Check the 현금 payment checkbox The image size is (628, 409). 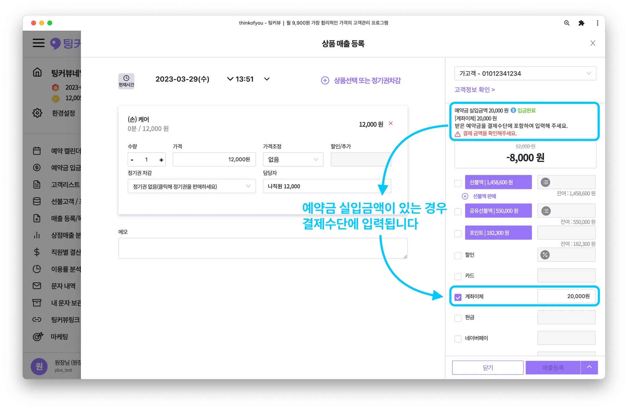(x=458, y=318)
